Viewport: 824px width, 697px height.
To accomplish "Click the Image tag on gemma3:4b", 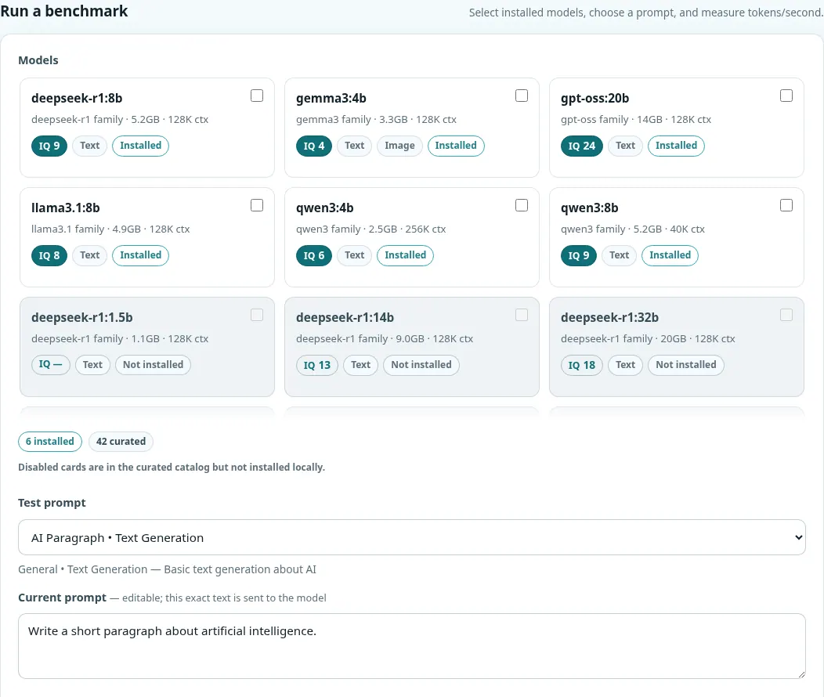I will pyautogui.click(x=399, y=146).
